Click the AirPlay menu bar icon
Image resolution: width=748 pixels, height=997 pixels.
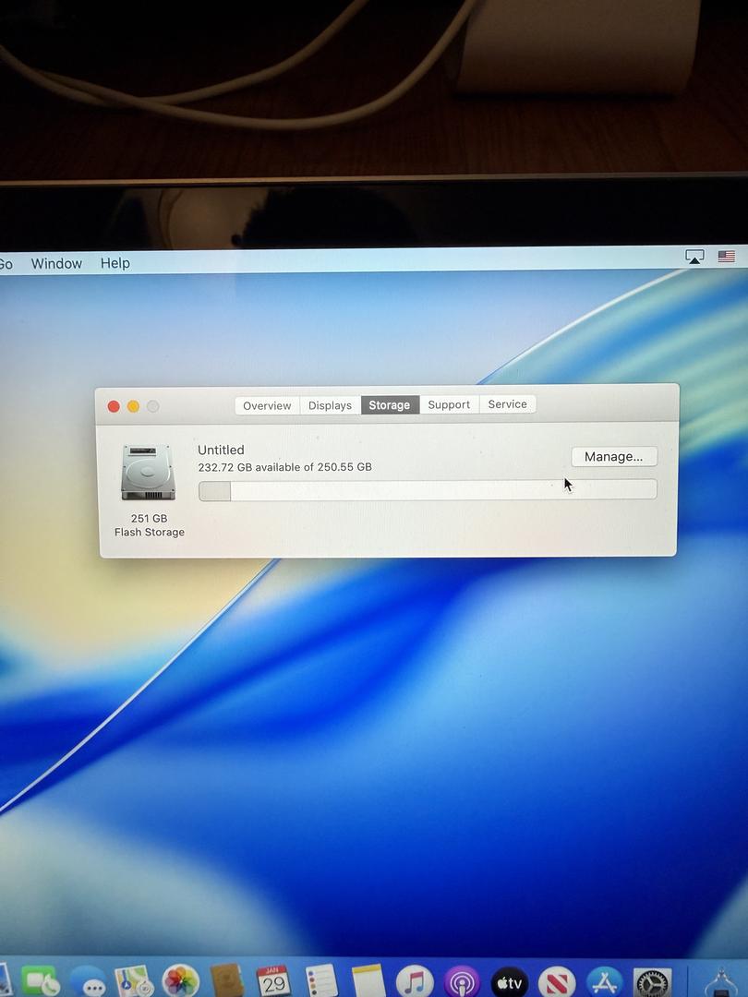694,257
